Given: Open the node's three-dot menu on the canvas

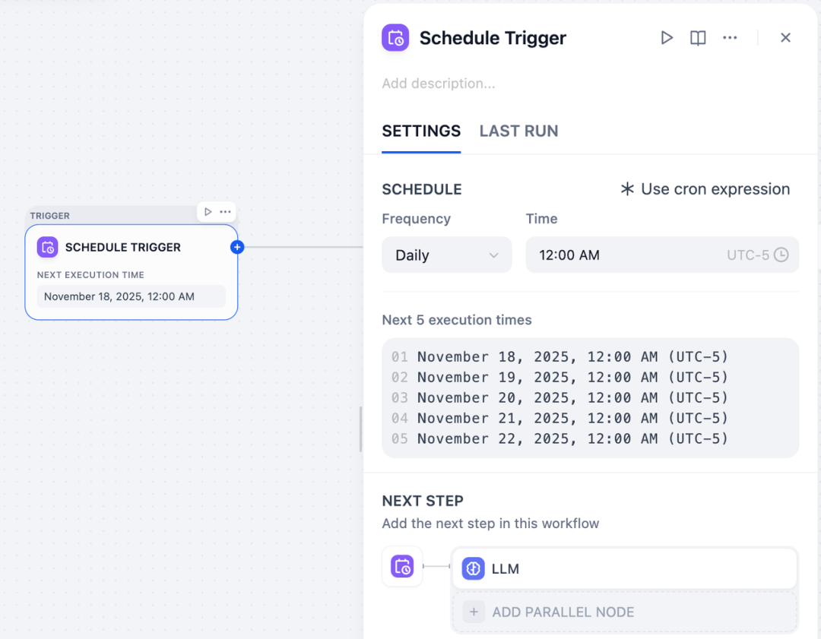Looking at the screenshot, I should [x=227, y=212].
